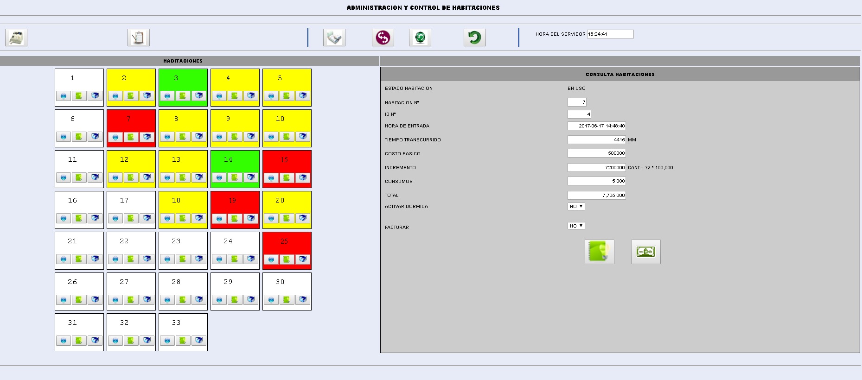Click the green notebook icon in room 2
This screenshot has width=862, height=380.
tap(131, 96)
